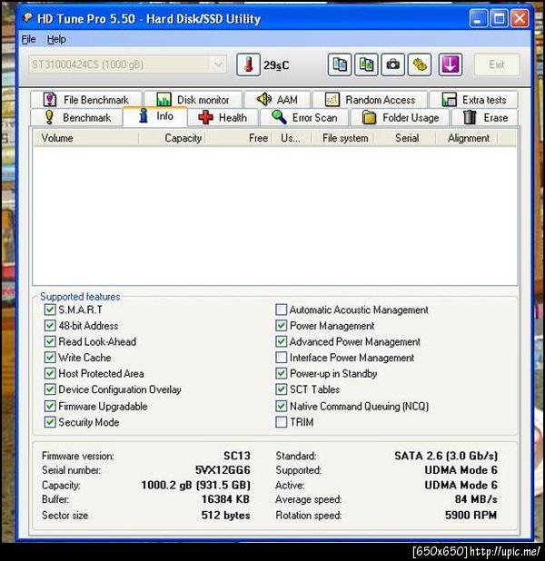The width and height of the screenshot is (545, 561).
Task: Click the thermometer temperature icon
Action: pos(248,64)
